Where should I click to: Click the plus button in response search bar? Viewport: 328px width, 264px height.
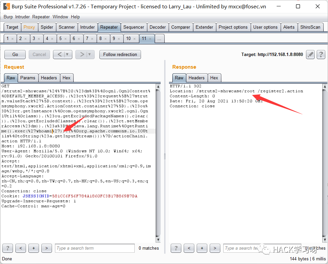coord(202,248)
